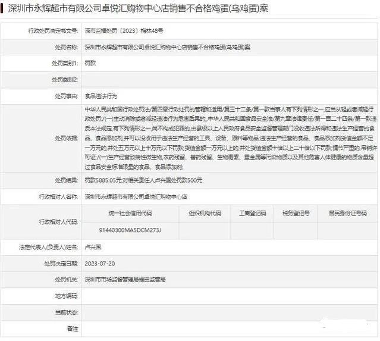Click the 处罚机关 label
Viewport: 380px width, 341px height.
pos(66,280)
